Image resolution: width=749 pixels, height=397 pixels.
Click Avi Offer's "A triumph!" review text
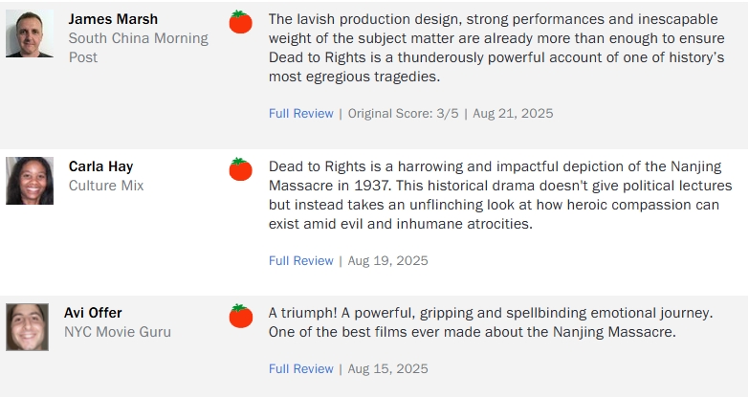(x=490, y=322)
